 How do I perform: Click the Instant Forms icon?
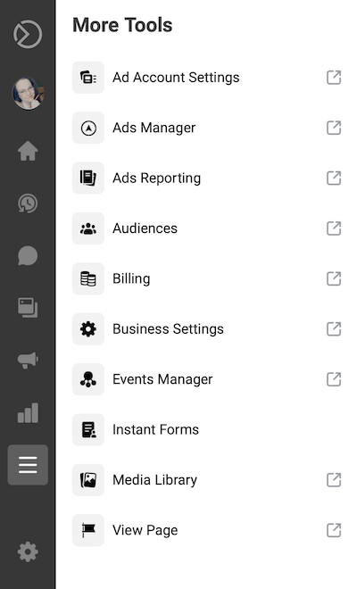(x=88, y=430)
